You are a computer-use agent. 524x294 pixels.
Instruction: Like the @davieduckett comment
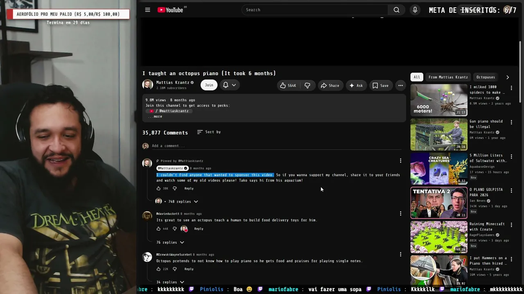click(158, 229)
